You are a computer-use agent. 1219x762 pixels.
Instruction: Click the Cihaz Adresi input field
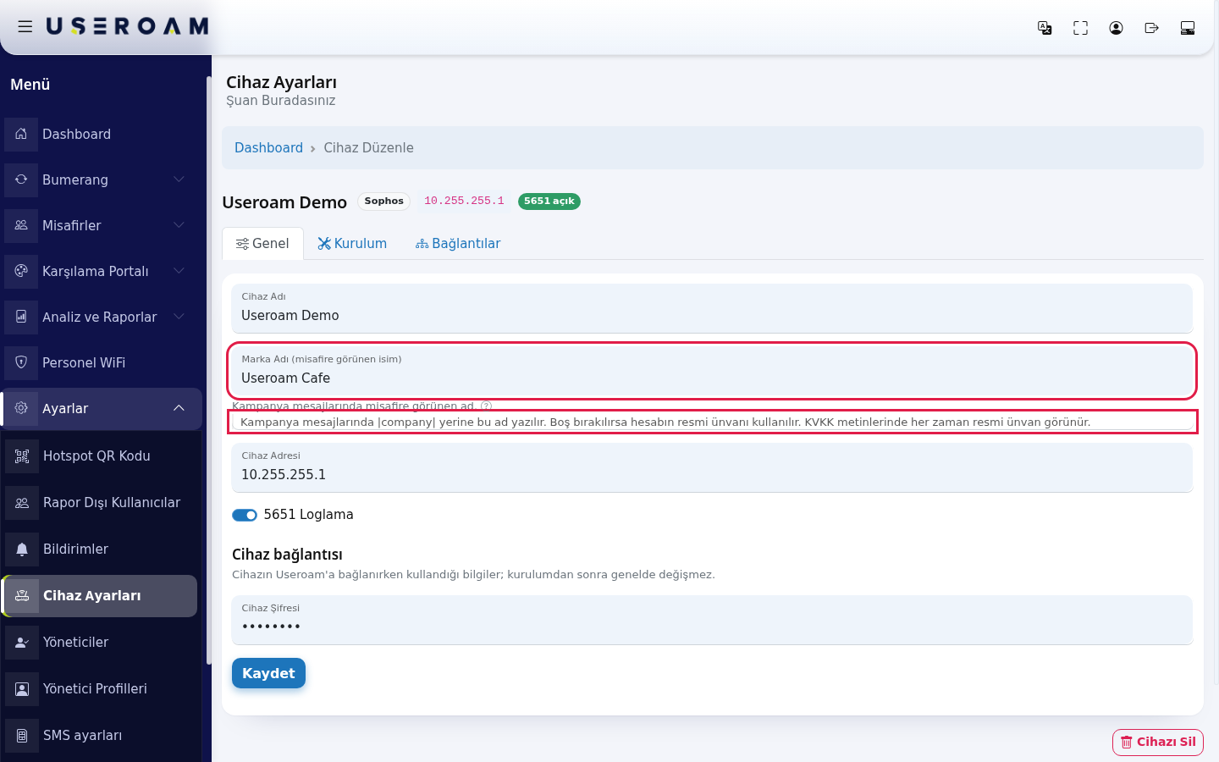pos(712,467)
